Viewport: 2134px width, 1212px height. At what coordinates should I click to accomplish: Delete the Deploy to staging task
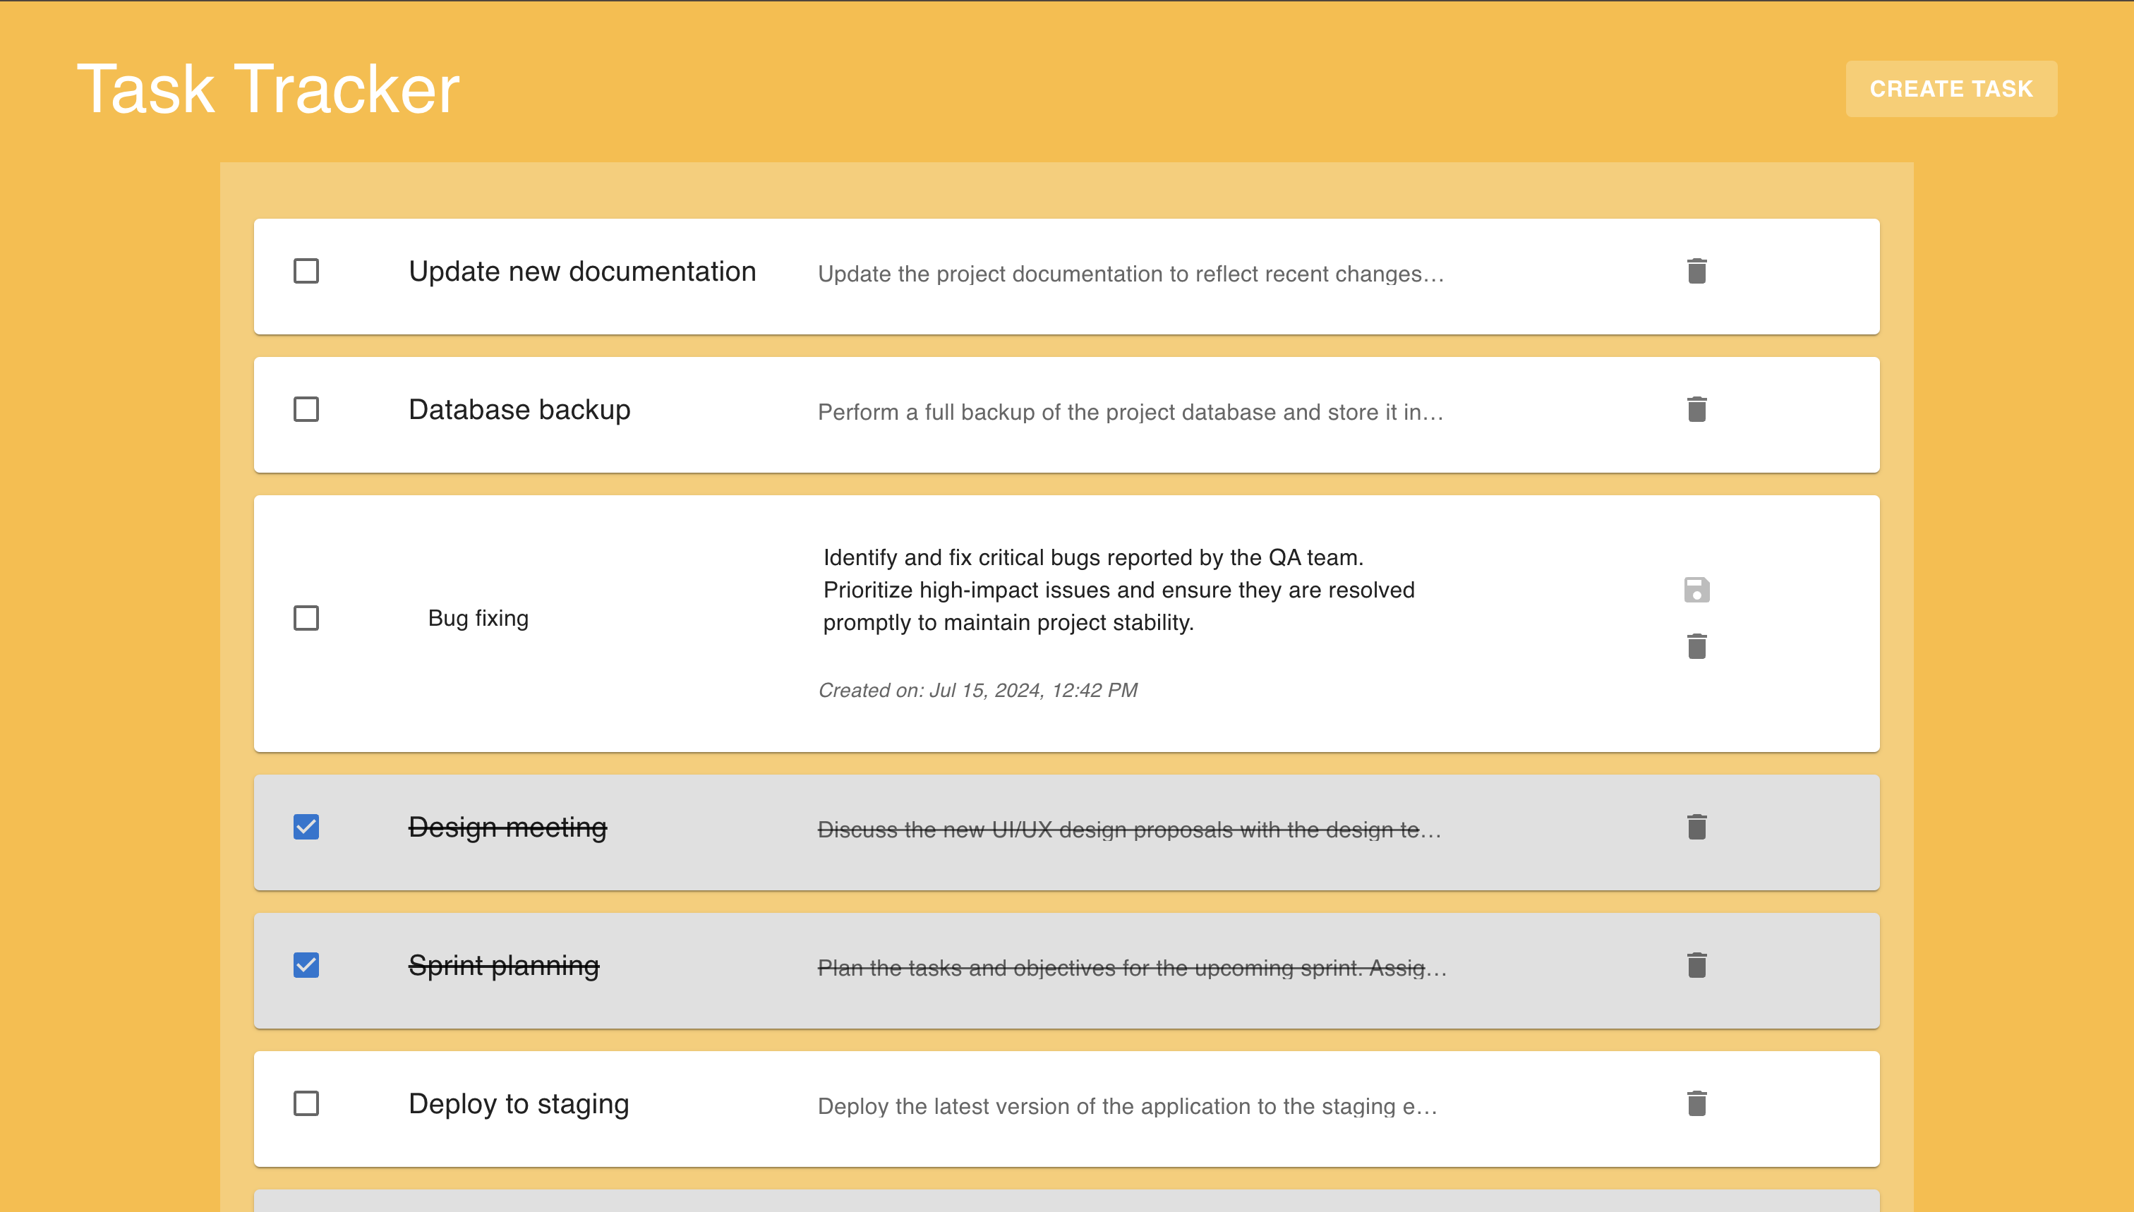[x=1696, y=1104]
